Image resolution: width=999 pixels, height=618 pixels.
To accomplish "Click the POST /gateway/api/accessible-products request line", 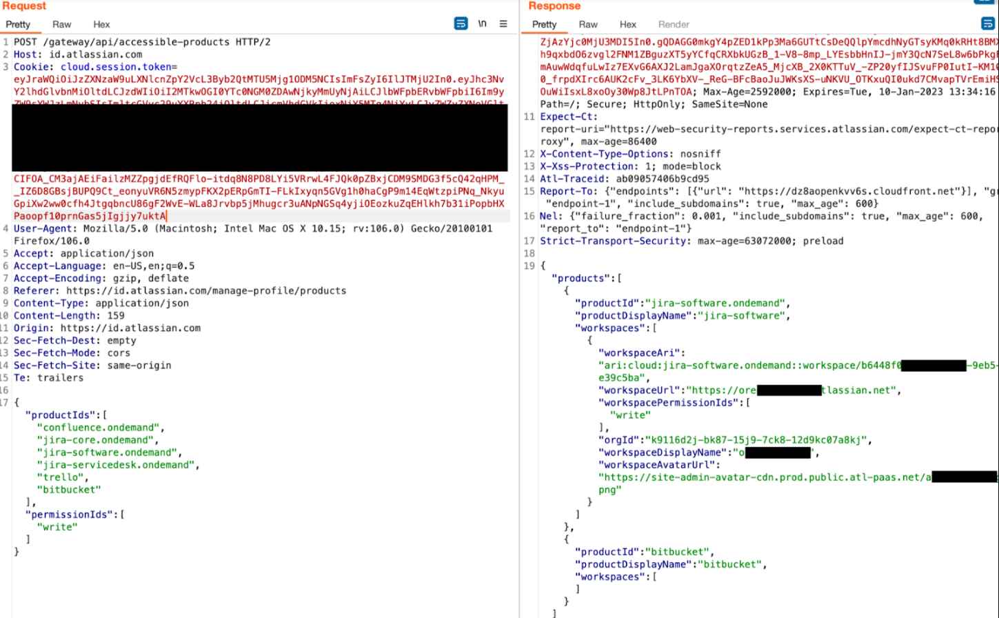I will click(x=142, y=42).
